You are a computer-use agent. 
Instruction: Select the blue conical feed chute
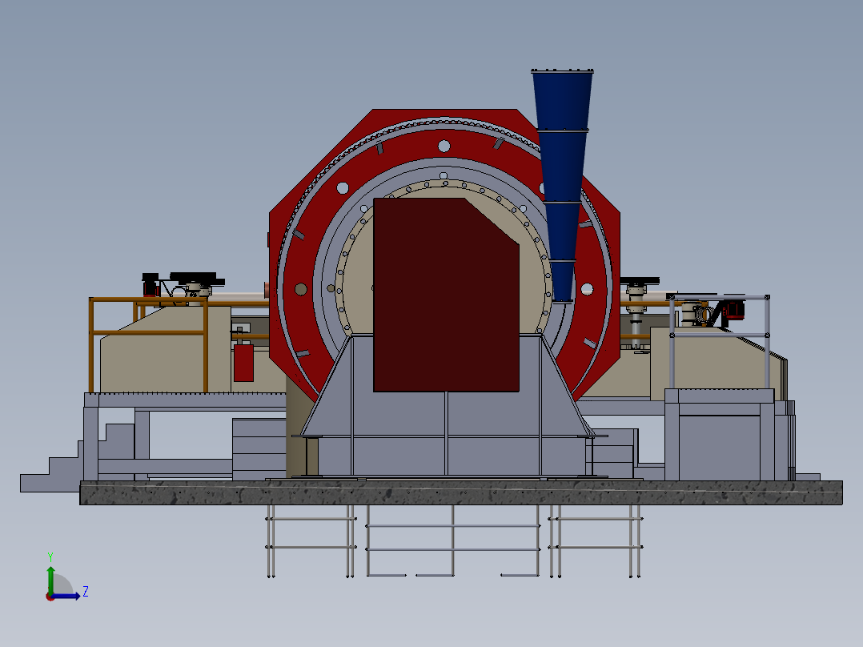[x=562, y=186]
